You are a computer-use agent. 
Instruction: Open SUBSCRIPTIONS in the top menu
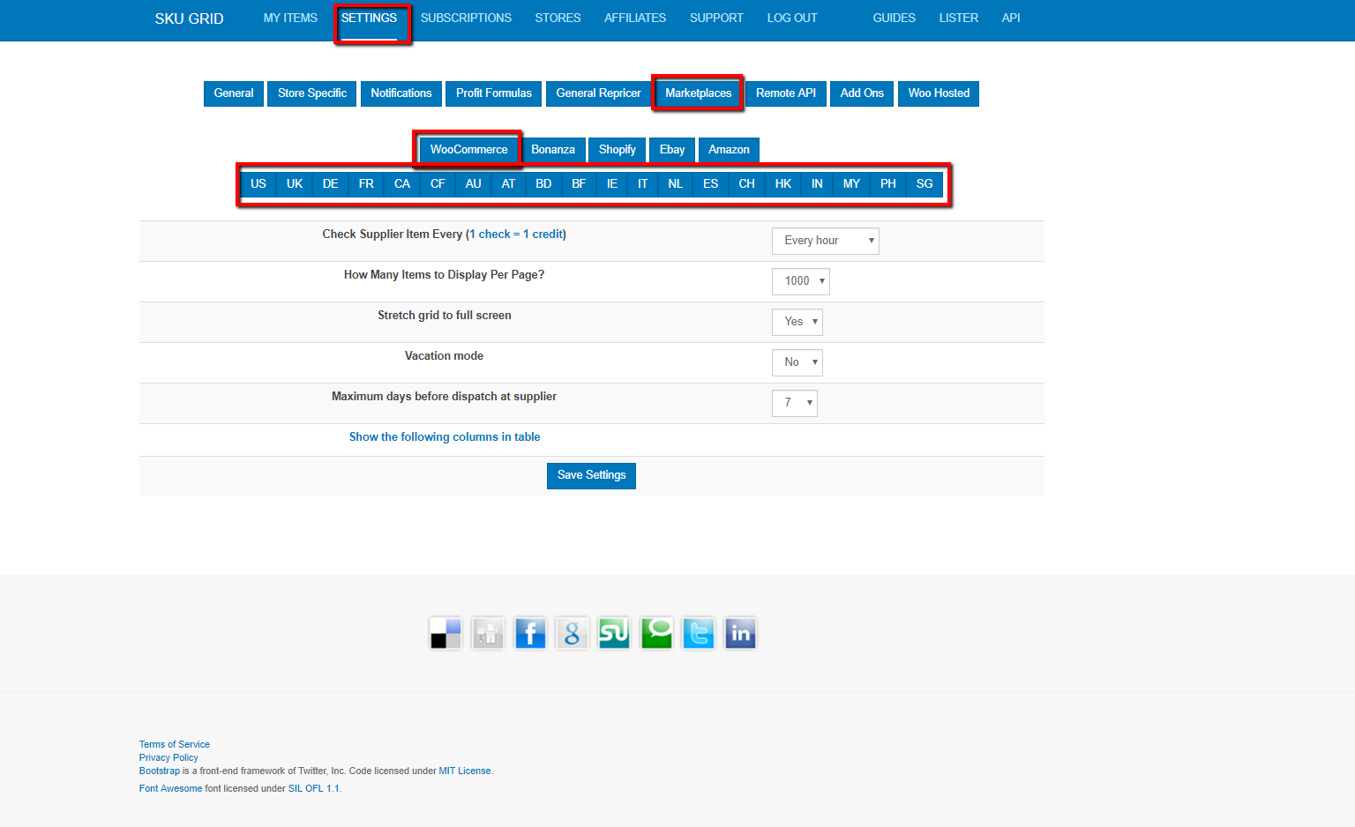tap(466, 18)
